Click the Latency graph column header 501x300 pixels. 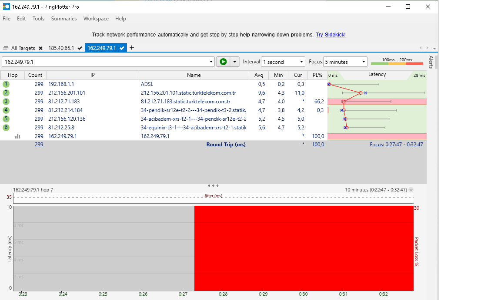377,75
